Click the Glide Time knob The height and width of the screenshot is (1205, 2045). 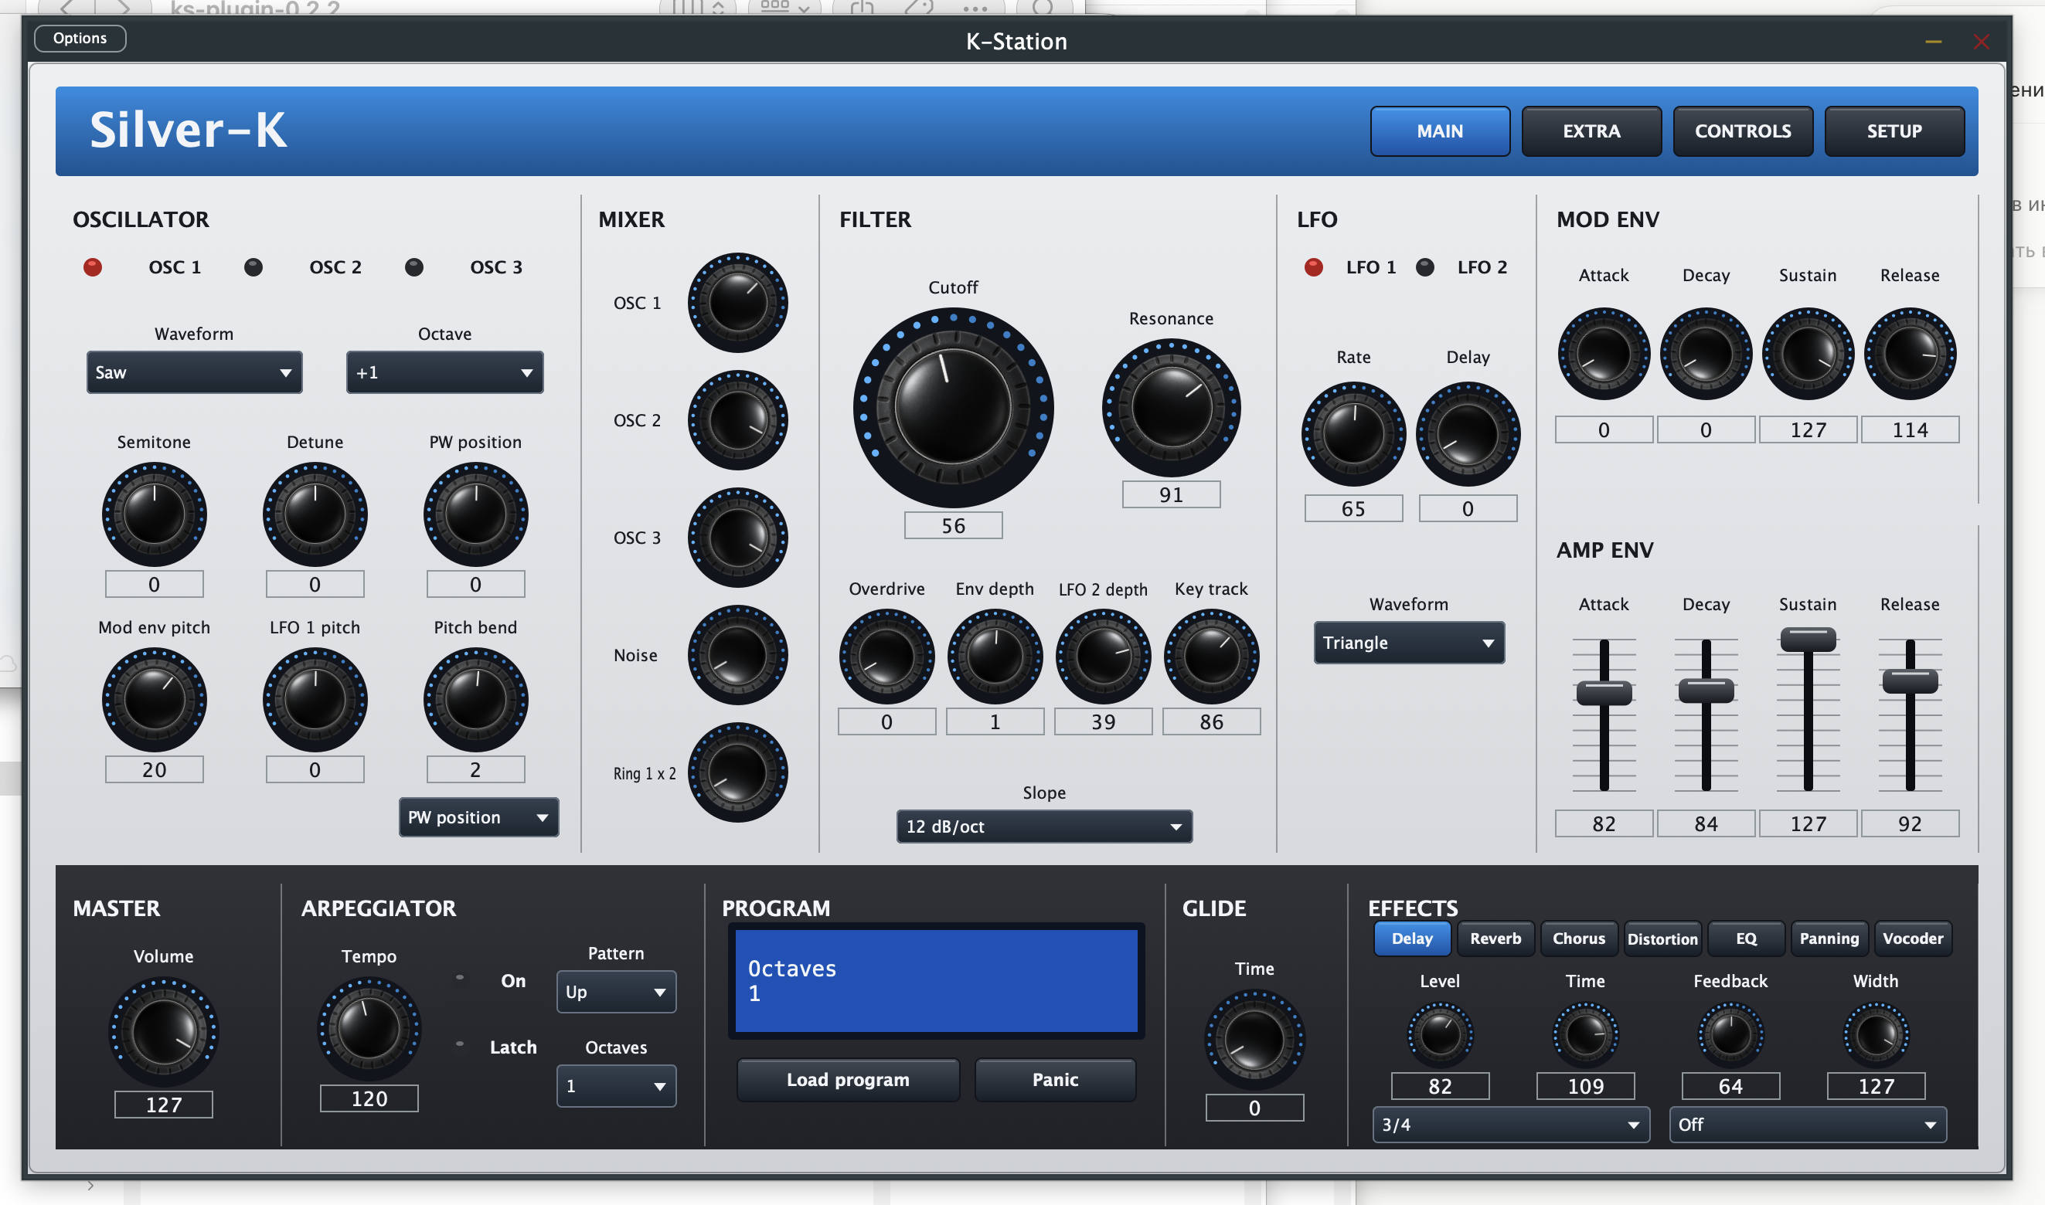pos(1254,1040)
